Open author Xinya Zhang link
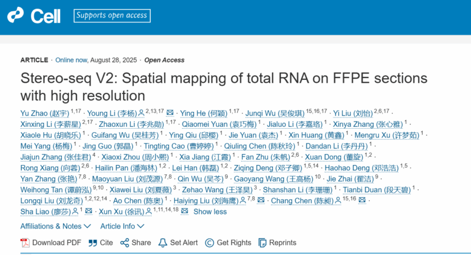Image resolution: width=471 pixels, height=255 pixels. 367,125
